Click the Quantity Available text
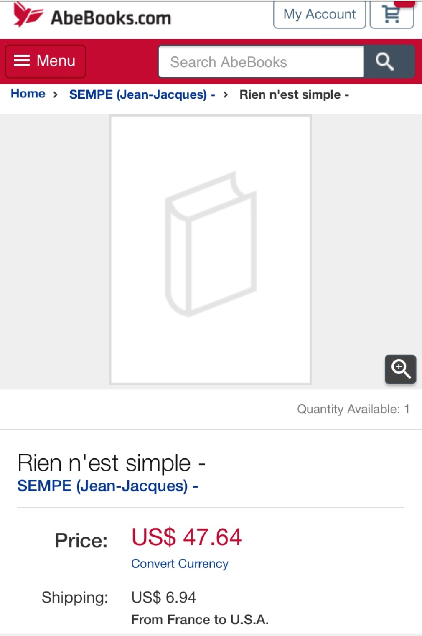 (353, 409)
